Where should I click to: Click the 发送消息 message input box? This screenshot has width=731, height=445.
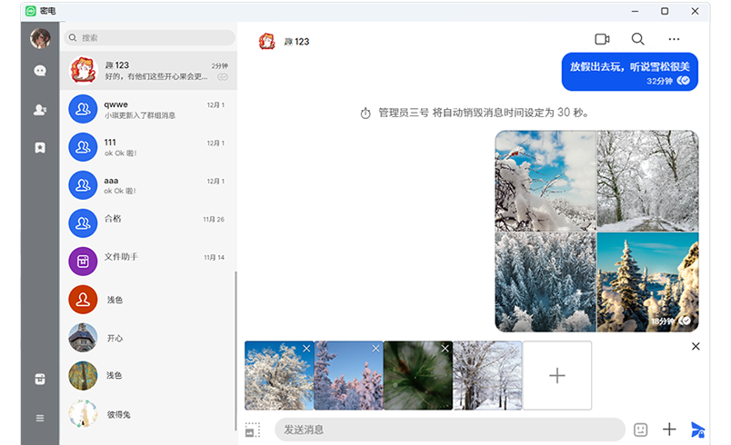[448, 430]
